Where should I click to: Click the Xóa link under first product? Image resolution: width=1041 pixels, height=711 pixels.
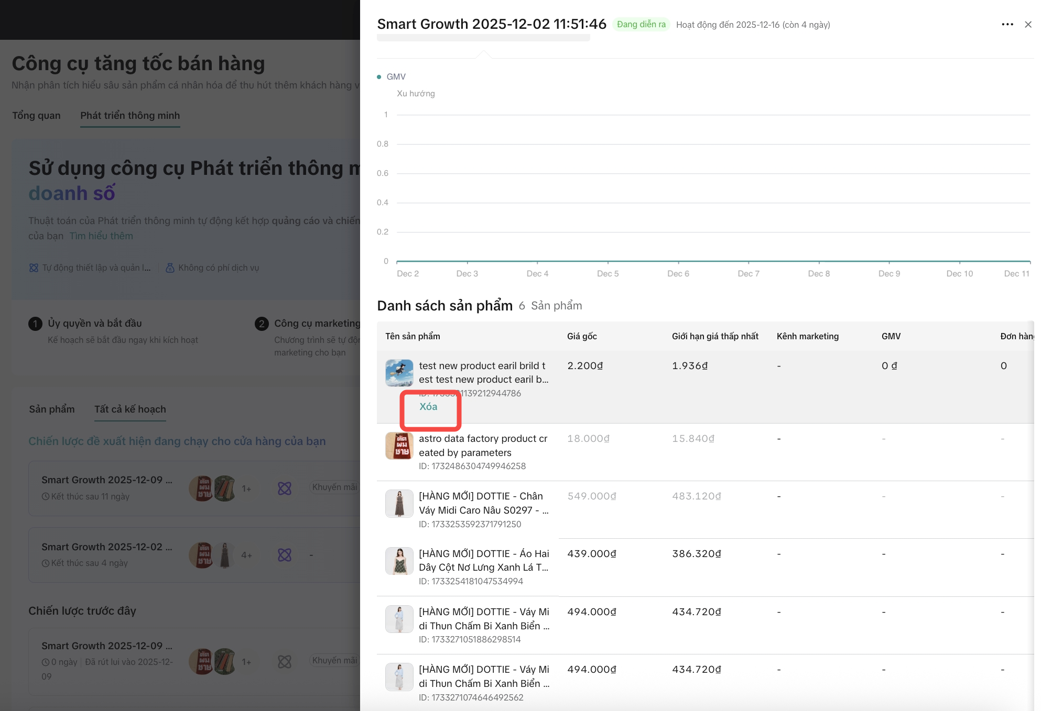pos(428,407)
